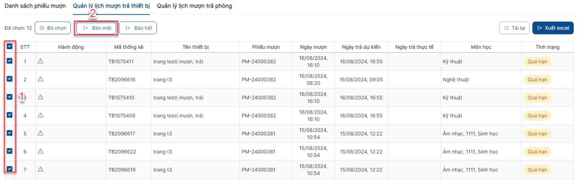Image resolution: width=578 pixels, height=181 pixels.
Task: Click warning triangle icon for TB2096617
Action: (40, 133)
